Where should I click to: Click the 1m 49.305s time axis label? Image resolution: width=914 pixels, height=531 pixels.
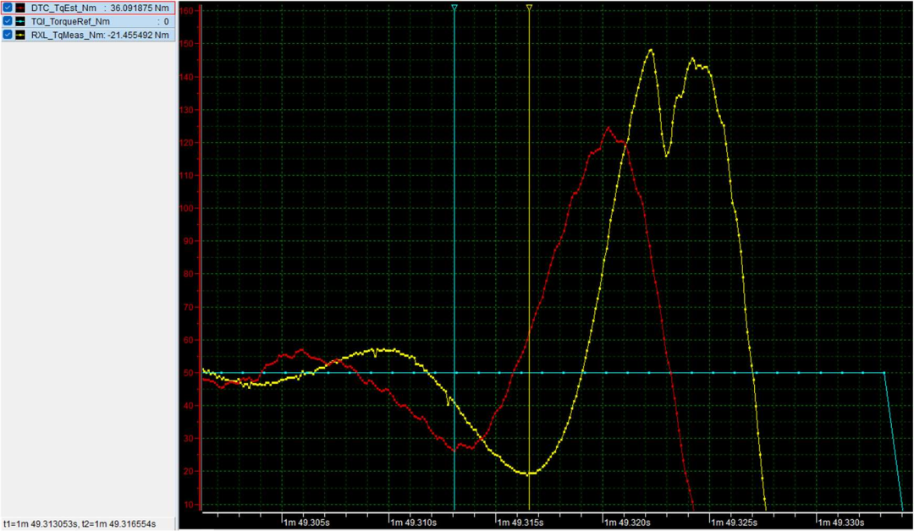[x=306, y=523]
